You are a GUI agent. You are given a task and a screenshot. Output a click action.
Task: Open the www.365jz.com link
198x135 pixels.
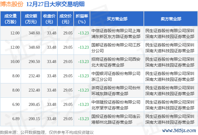click(x=179, y=130)
